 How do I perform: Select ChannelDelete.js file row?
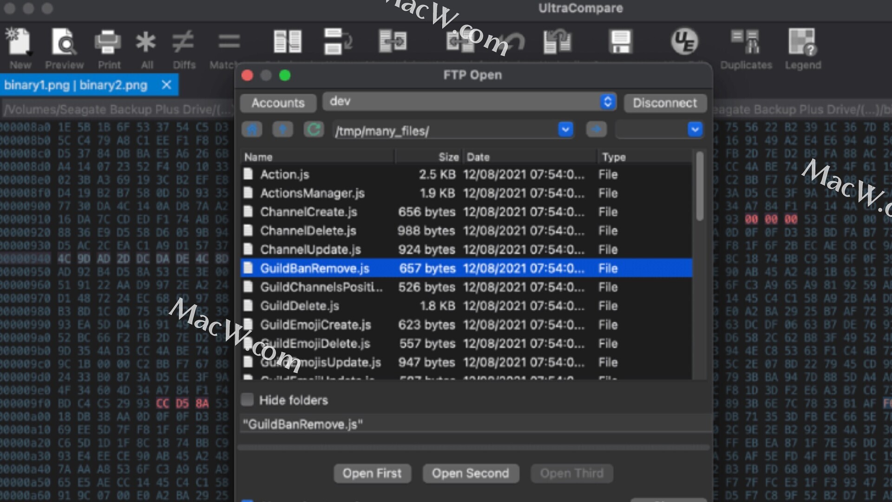[466, 231]
